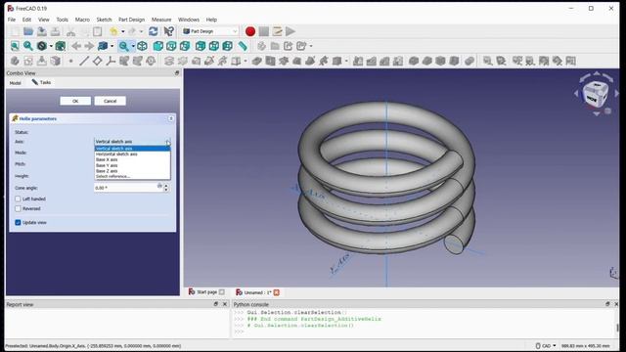Increase the Cone angle stepper

[166, 186]
